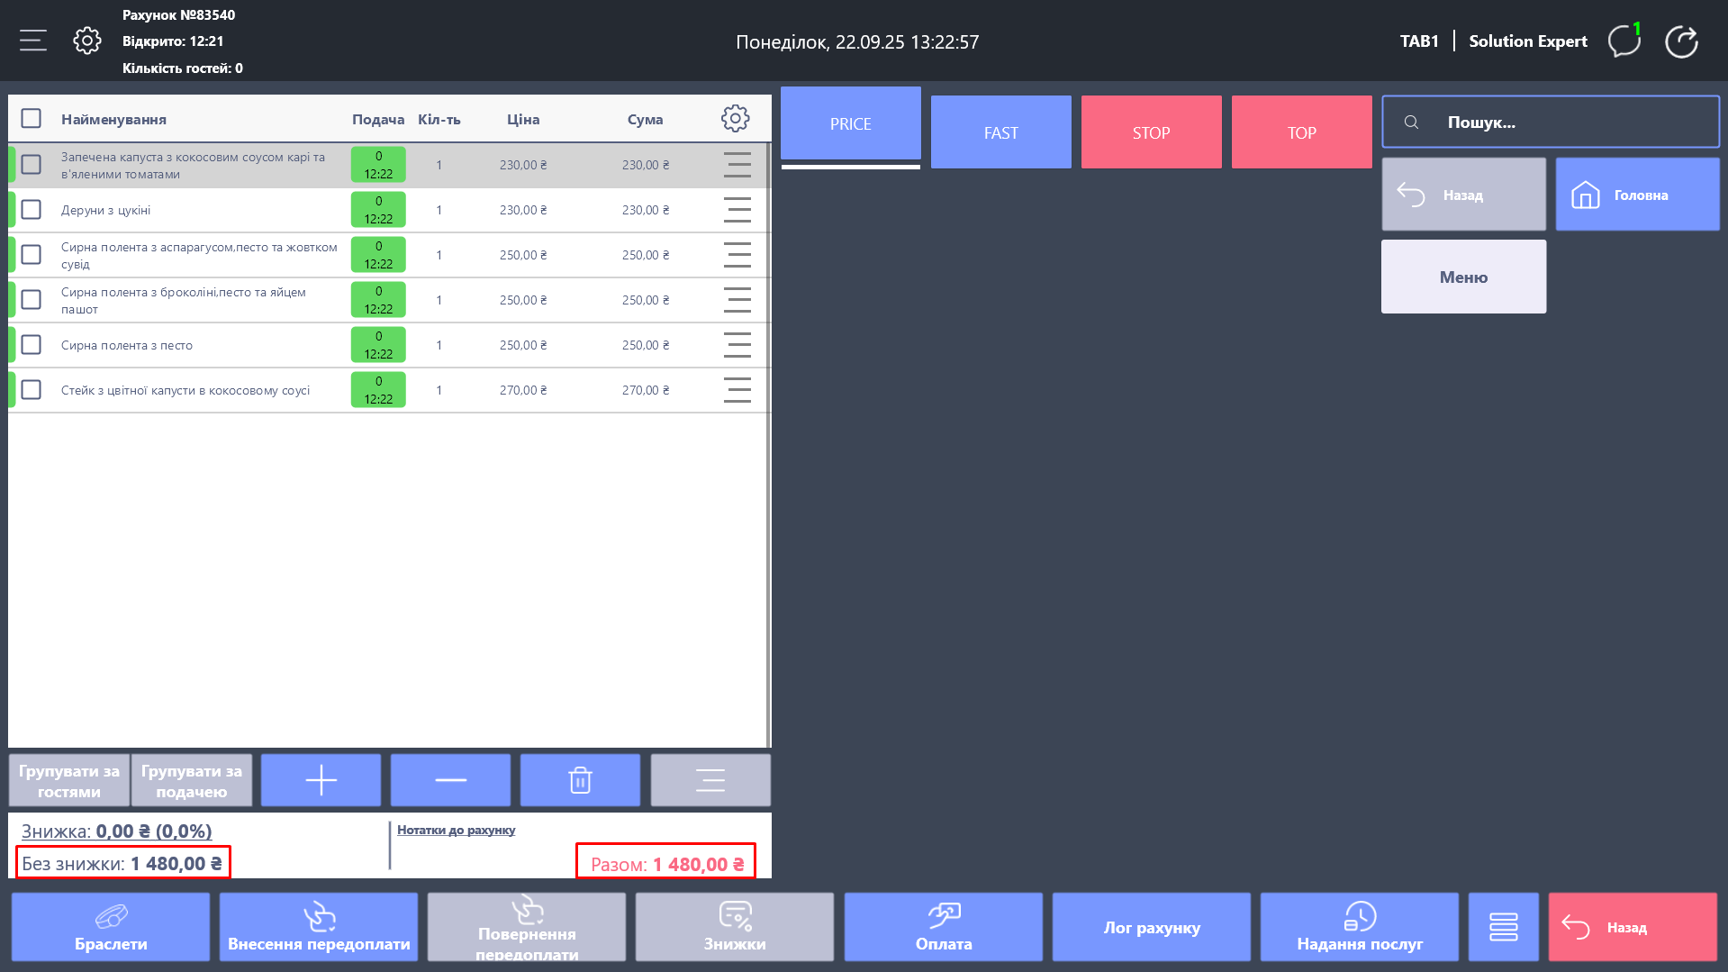Image resolution: width=1728 pixels, height=972 pixels.
Task: Click the Оплата payment button
Action: point(943,927)
